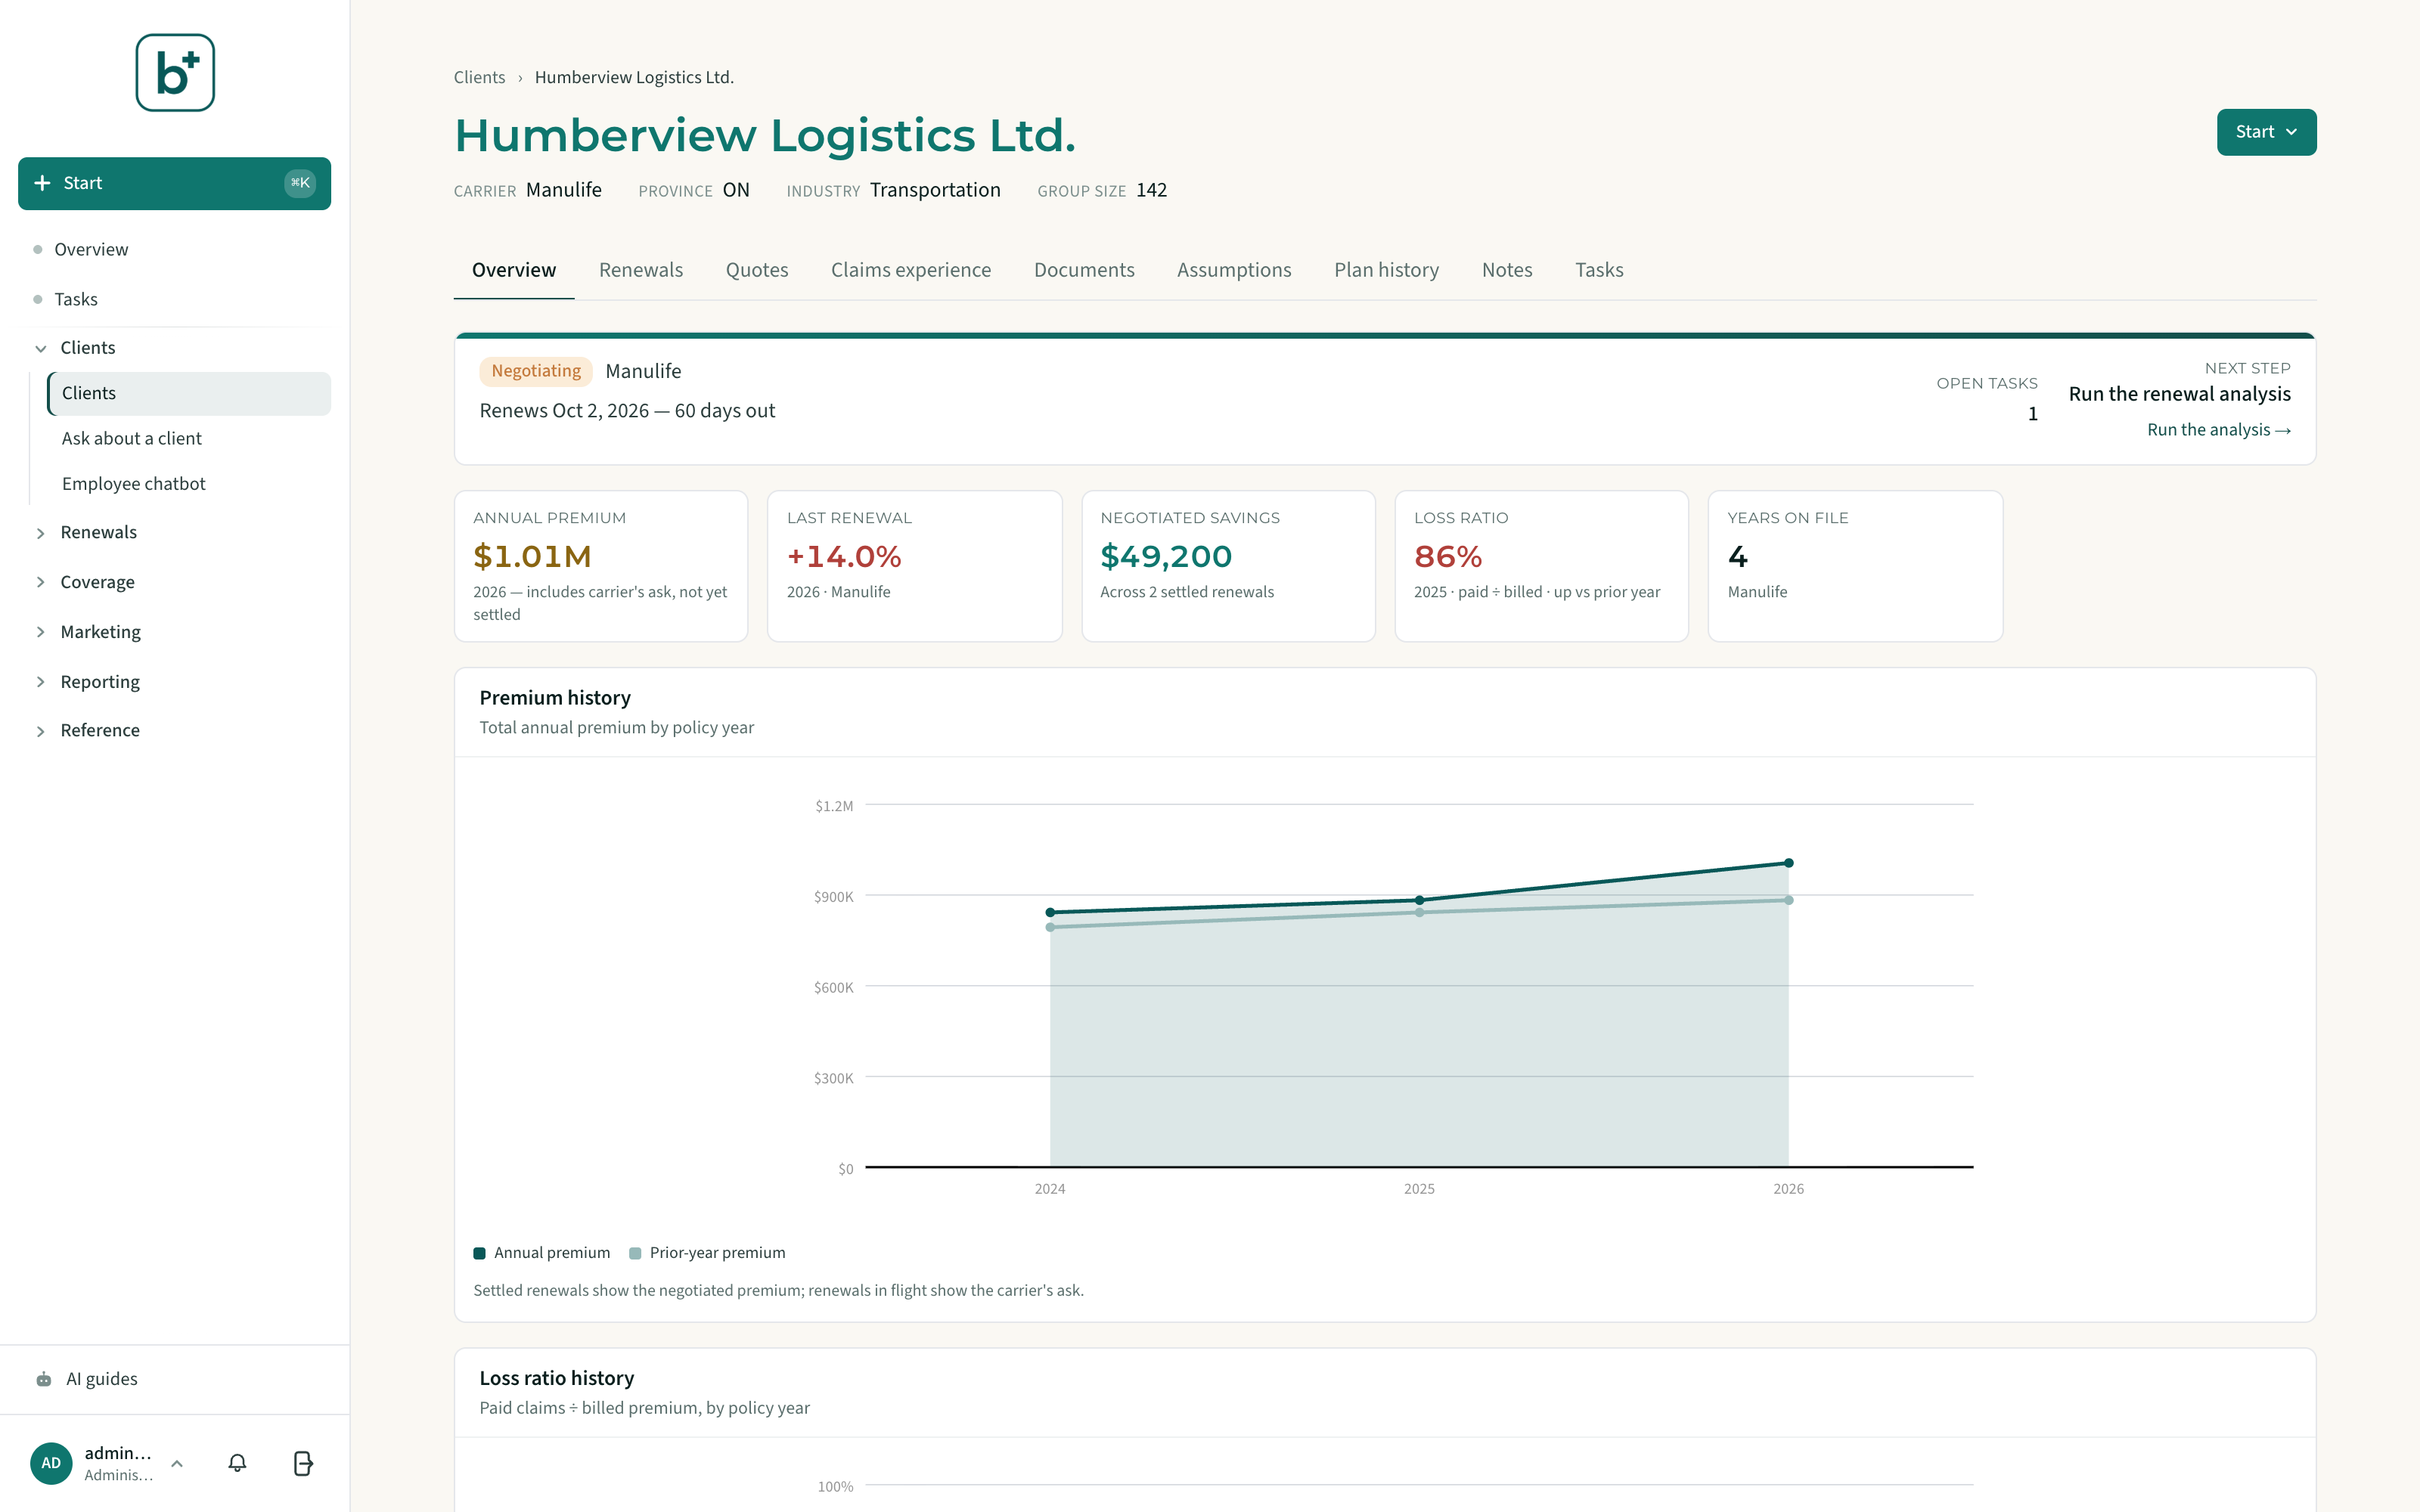Click Humberview Logistics Ltd. breadcrumb text
Viewport: 2420px width, 1512px height.
(634, 77)
